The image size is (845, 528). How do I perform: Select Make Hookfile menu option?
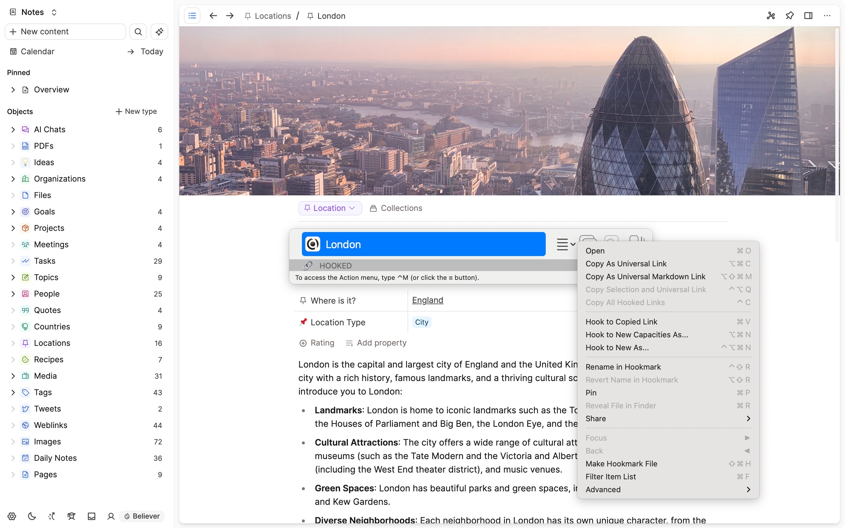pyautogui.click(x=621, y=463)
